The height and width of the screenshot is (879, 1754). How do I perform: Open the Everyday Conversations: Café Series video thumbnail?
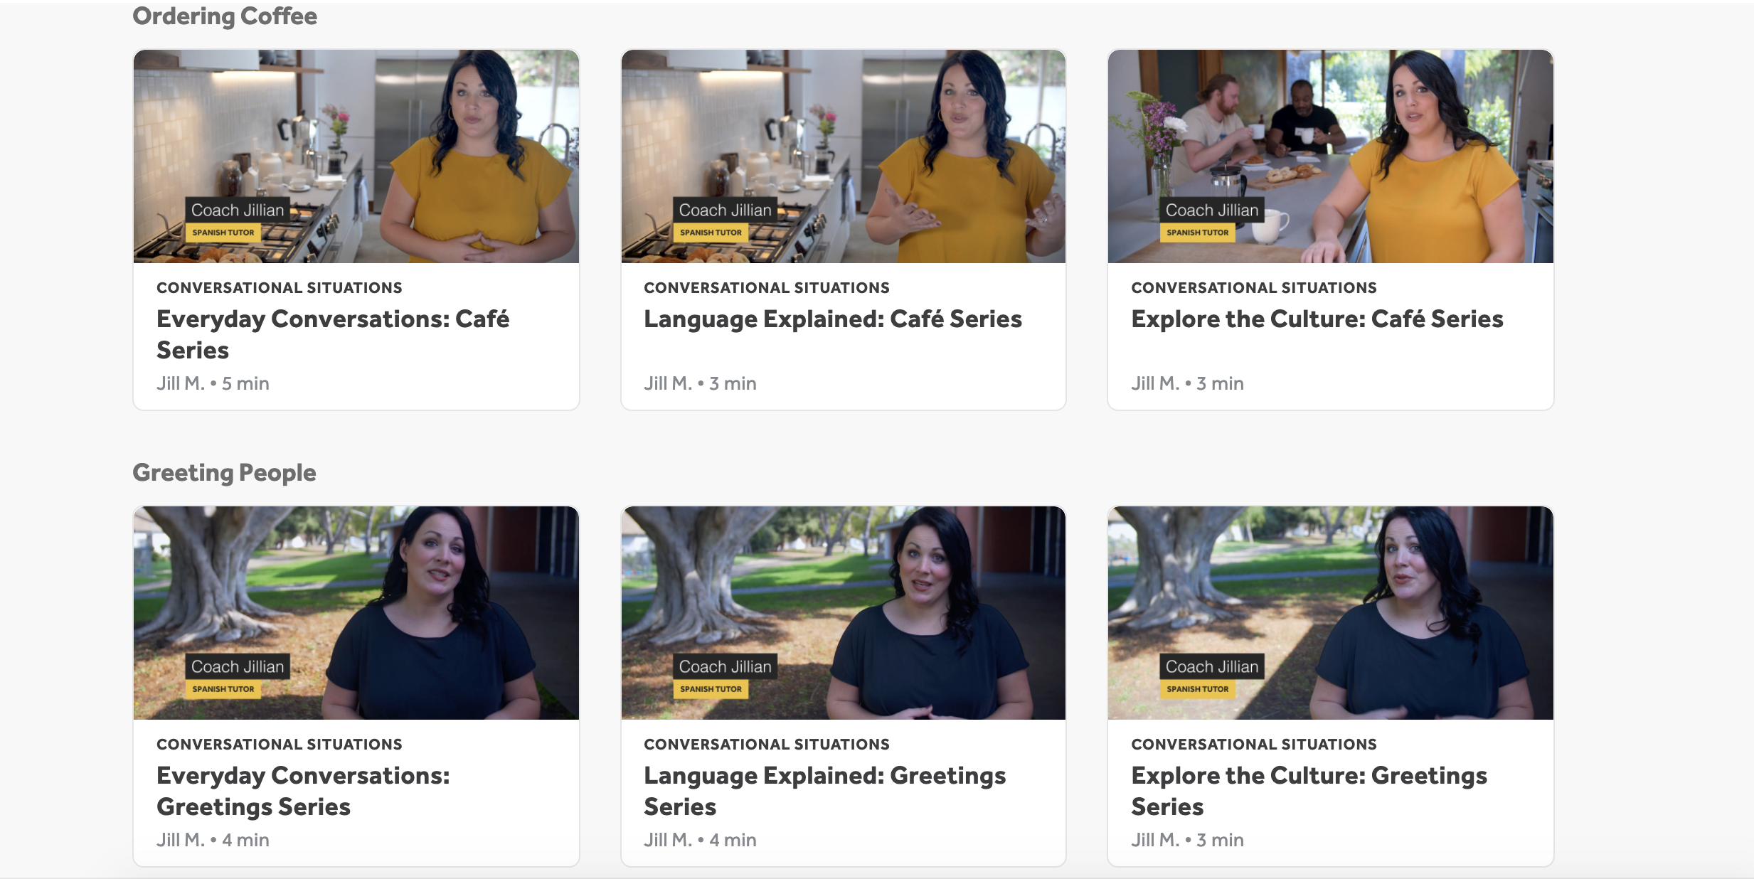click(356, 156)
